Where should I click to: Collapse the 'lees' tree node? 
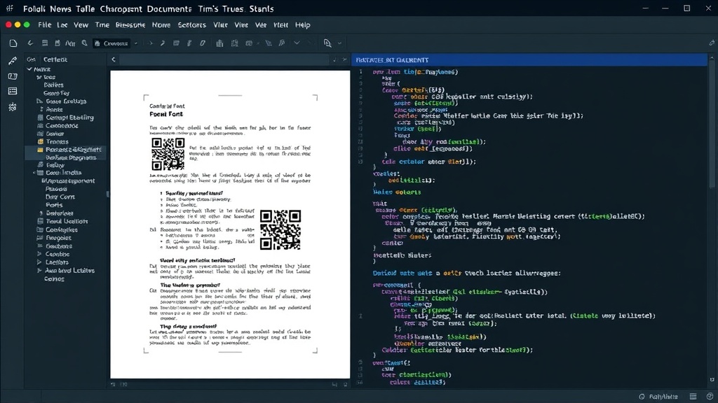coord(39,77)
